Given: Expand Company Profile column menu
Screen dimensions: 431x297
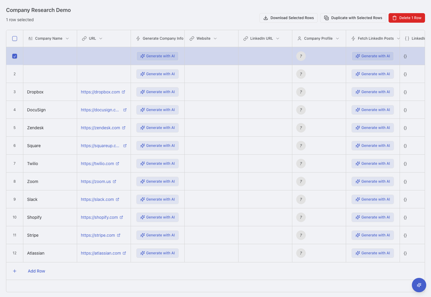Looking at the screenshot, I should 337,39.
